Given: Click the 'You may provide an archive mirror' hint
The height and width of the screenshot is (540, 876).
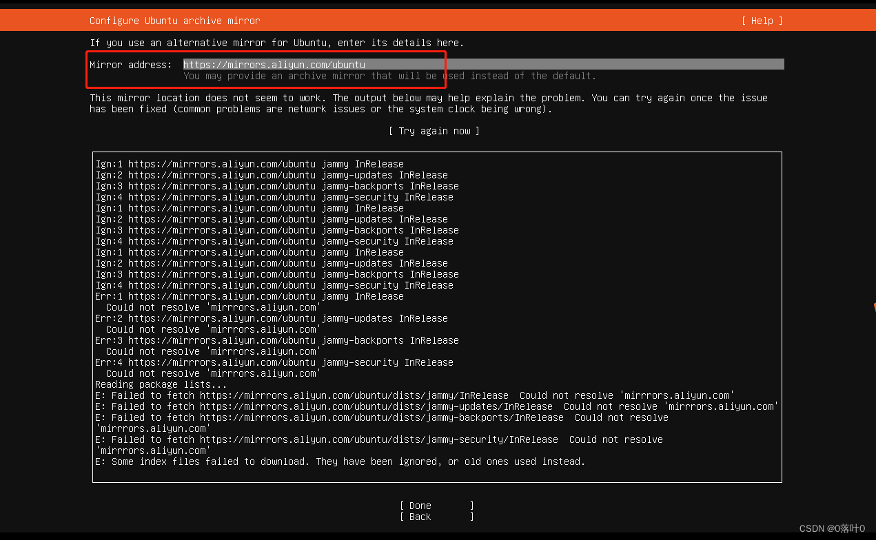Looking at the screenshot, I should (389, 76).
